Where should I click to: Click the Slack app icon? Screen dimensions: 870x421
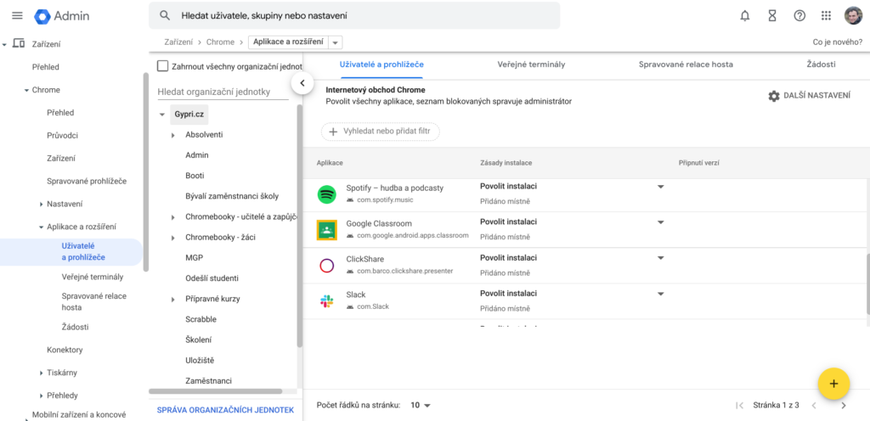click(326, 300)
